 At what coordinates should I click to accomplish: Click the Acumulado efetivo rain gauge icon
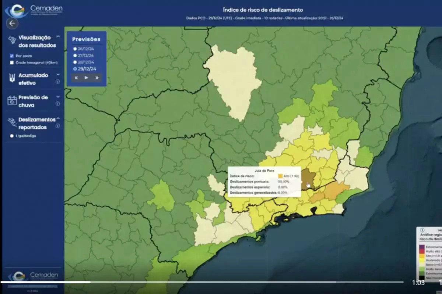pyautogui.click(x=12, y=78)
